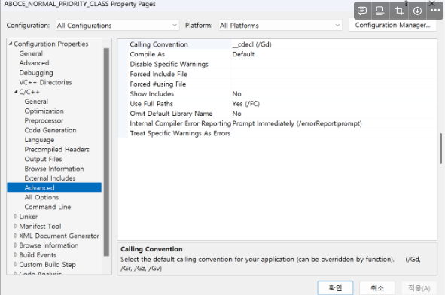Select General under Configuration Properties

pos(31,53)
